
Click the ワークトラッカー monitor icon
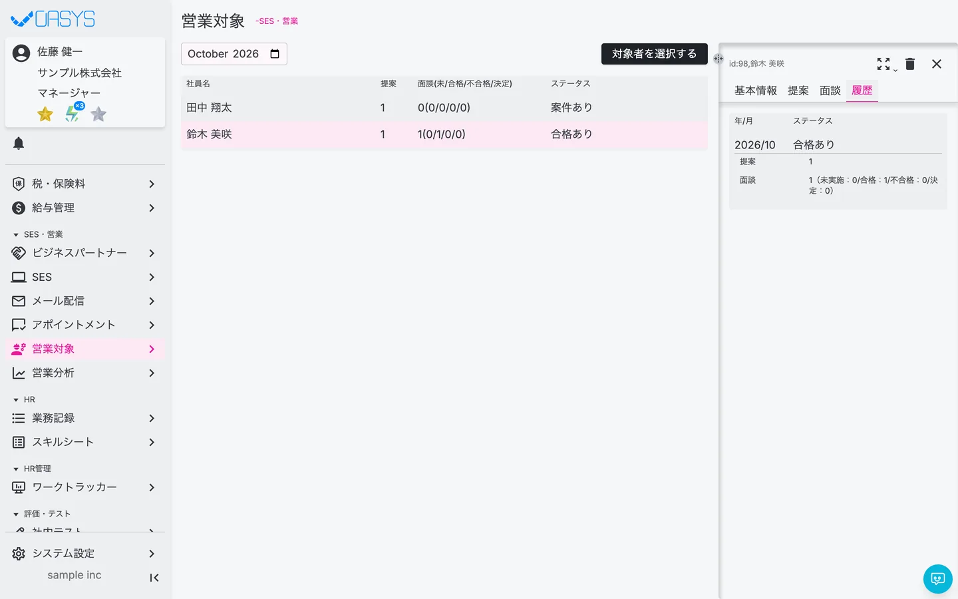pyautogui.click(x=19, y=487)
